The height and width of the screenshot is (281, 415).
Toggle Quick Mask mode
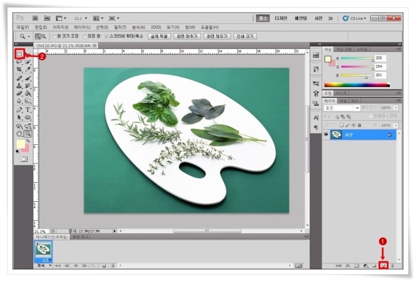[x=24, y=159]
